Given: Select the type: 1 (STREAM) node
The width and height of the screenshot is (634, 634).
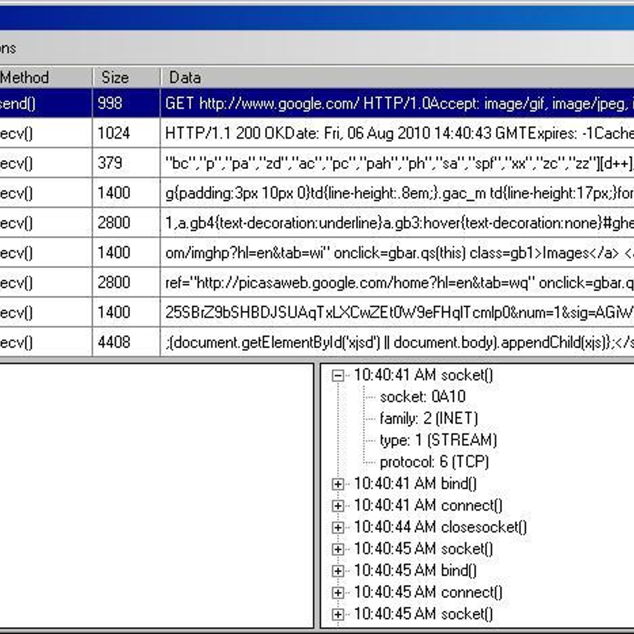Looking at the screenshot, I should [439, 440].
